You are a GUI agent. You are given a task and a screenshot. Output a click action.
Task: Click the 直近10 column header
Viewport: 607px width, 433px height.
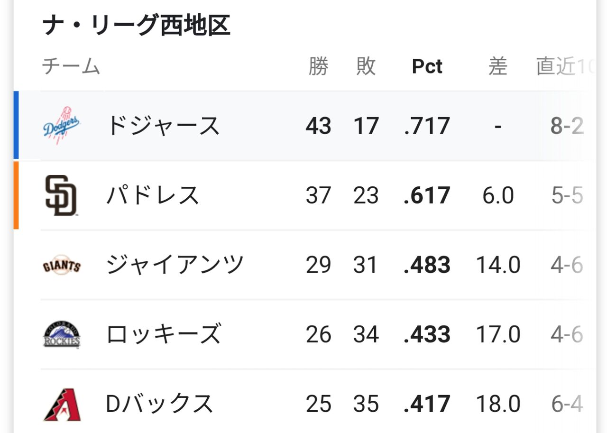[x=565, y=66]
